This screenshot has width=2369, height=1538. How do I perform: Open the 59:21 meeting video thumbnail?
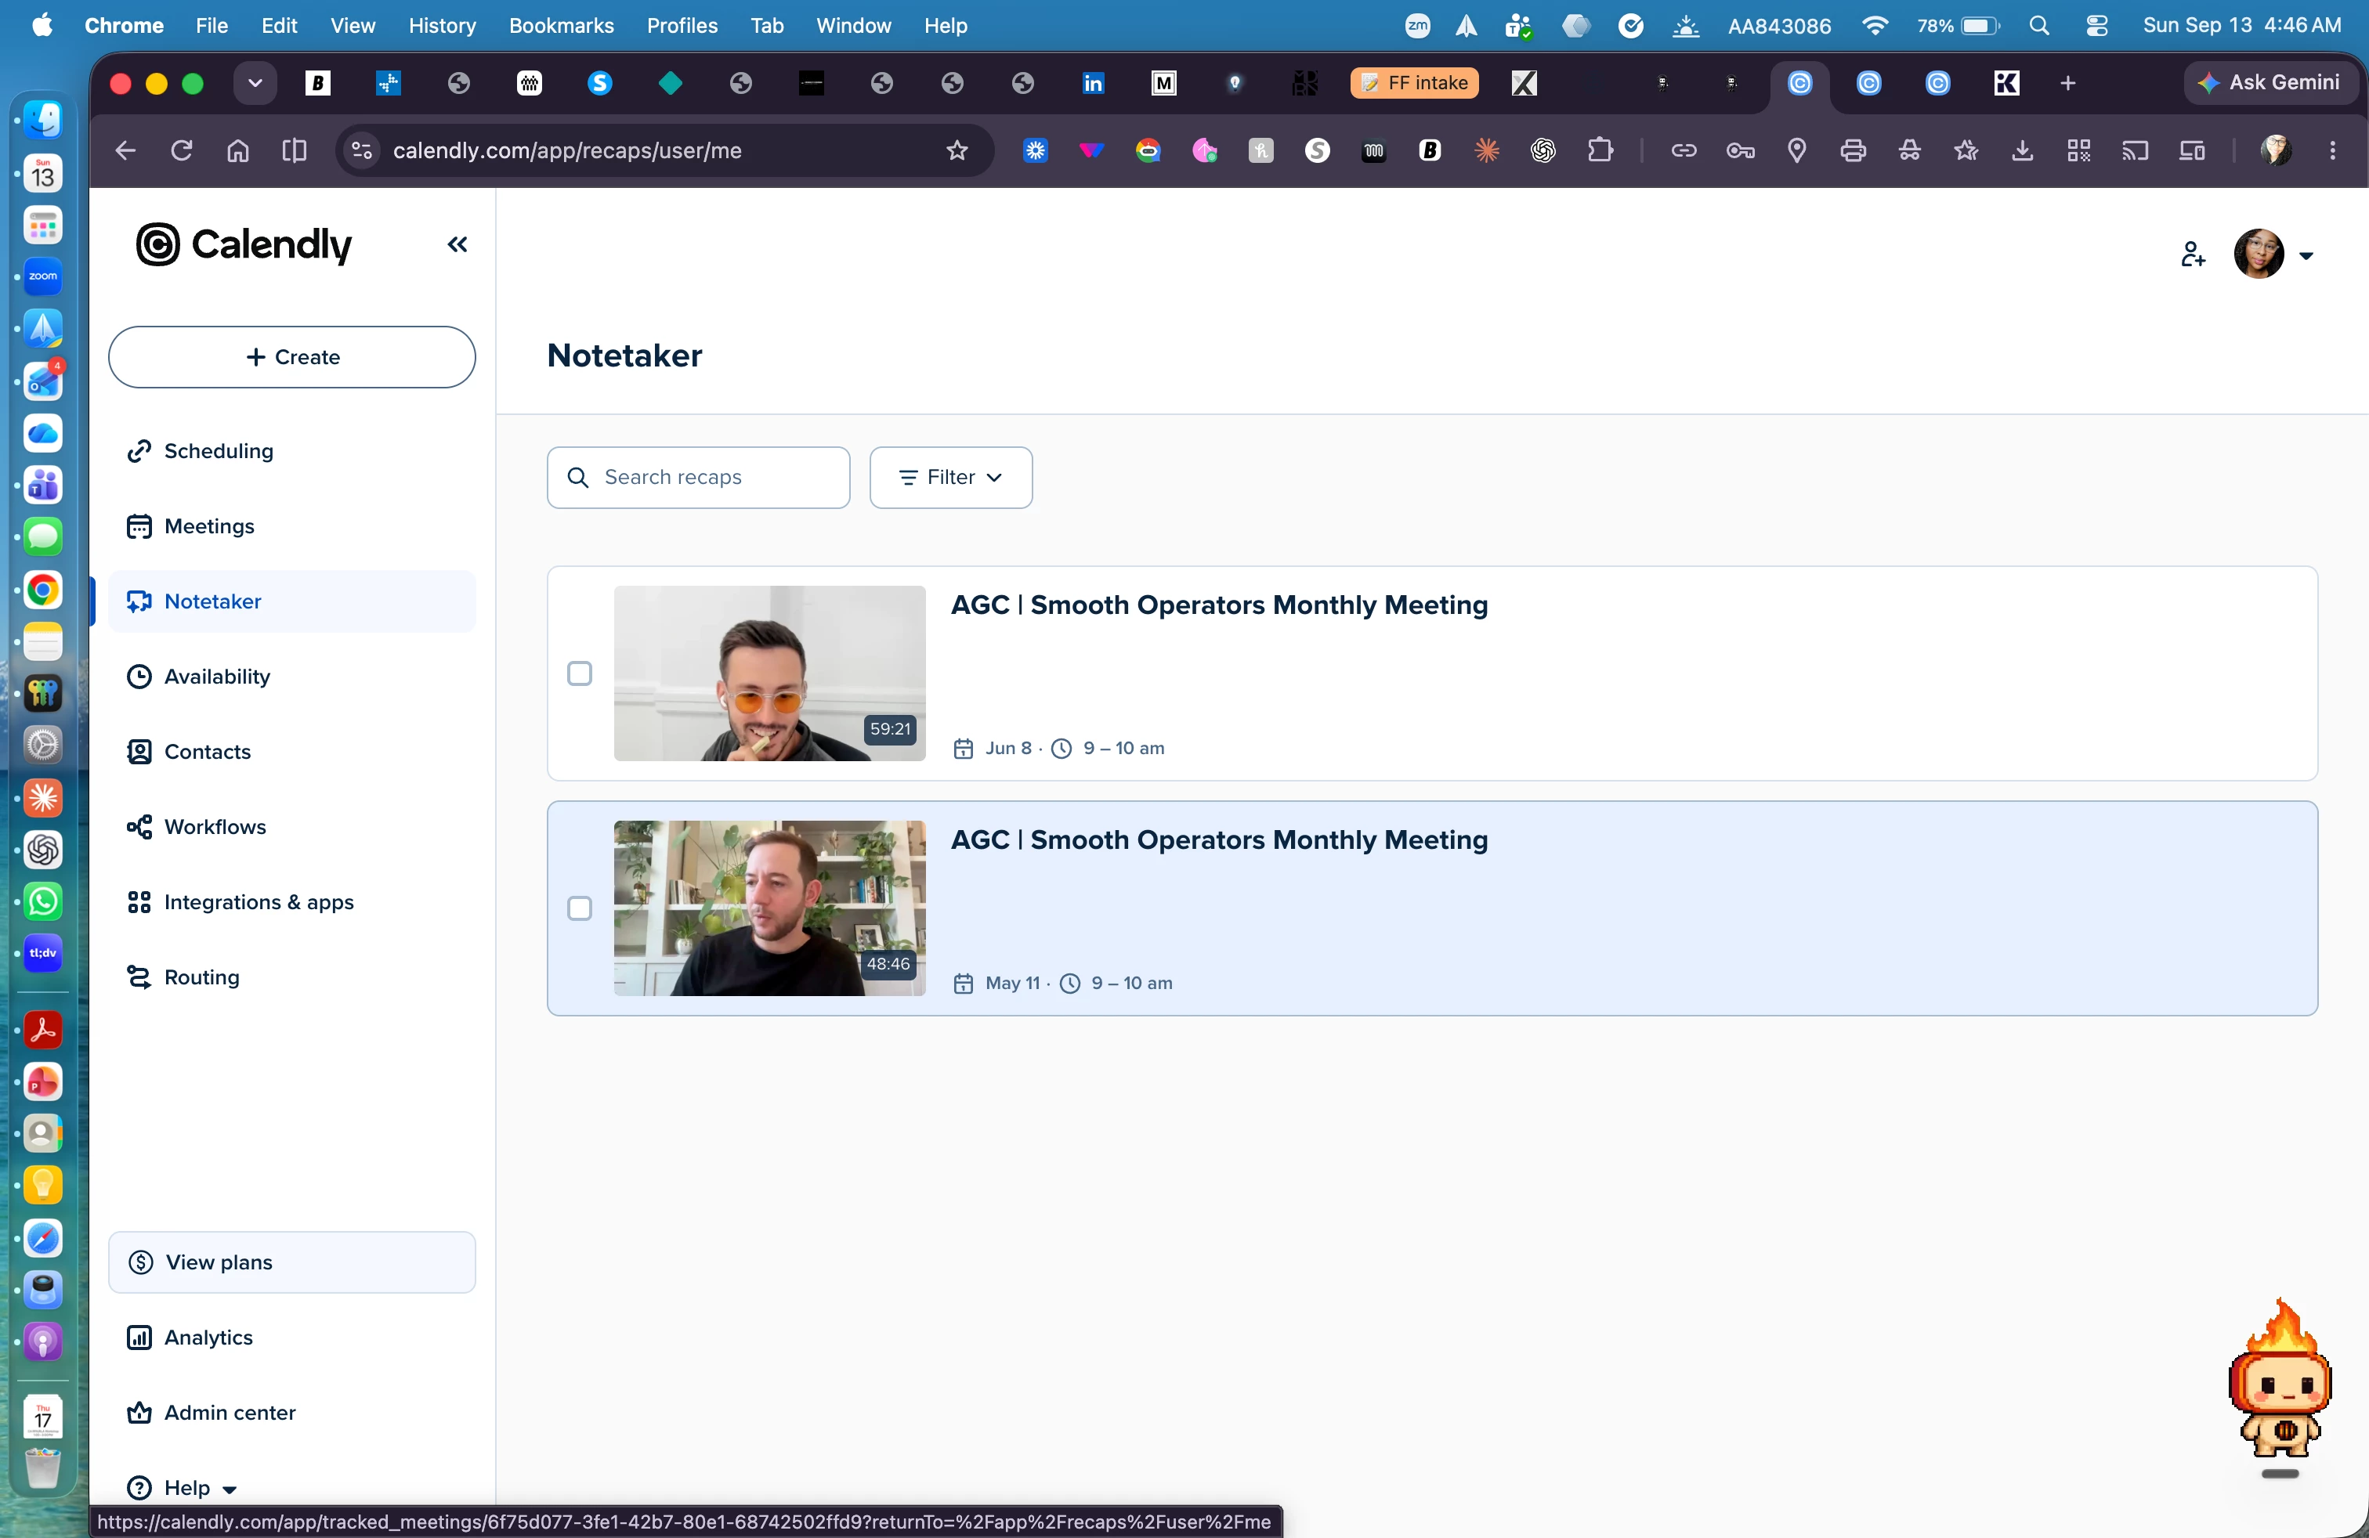tap(769, 673)
